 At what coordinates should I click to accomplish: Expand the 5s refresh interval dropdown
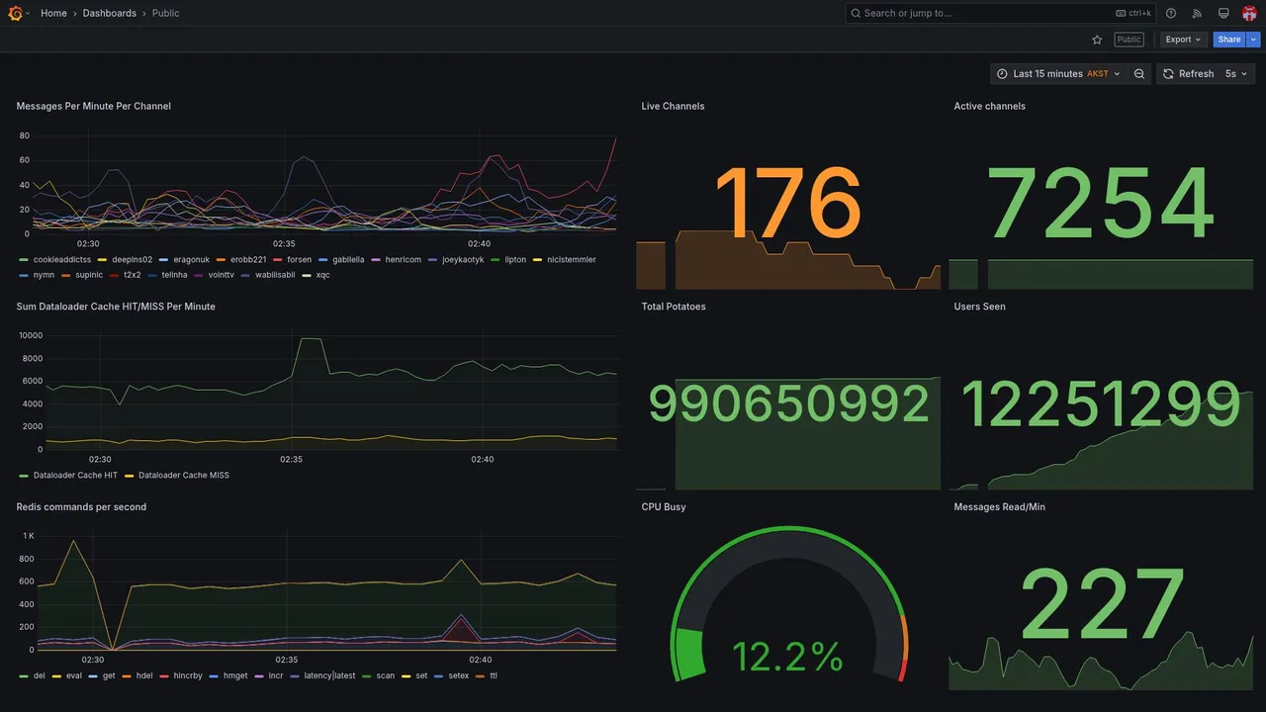click(1236, 74)
